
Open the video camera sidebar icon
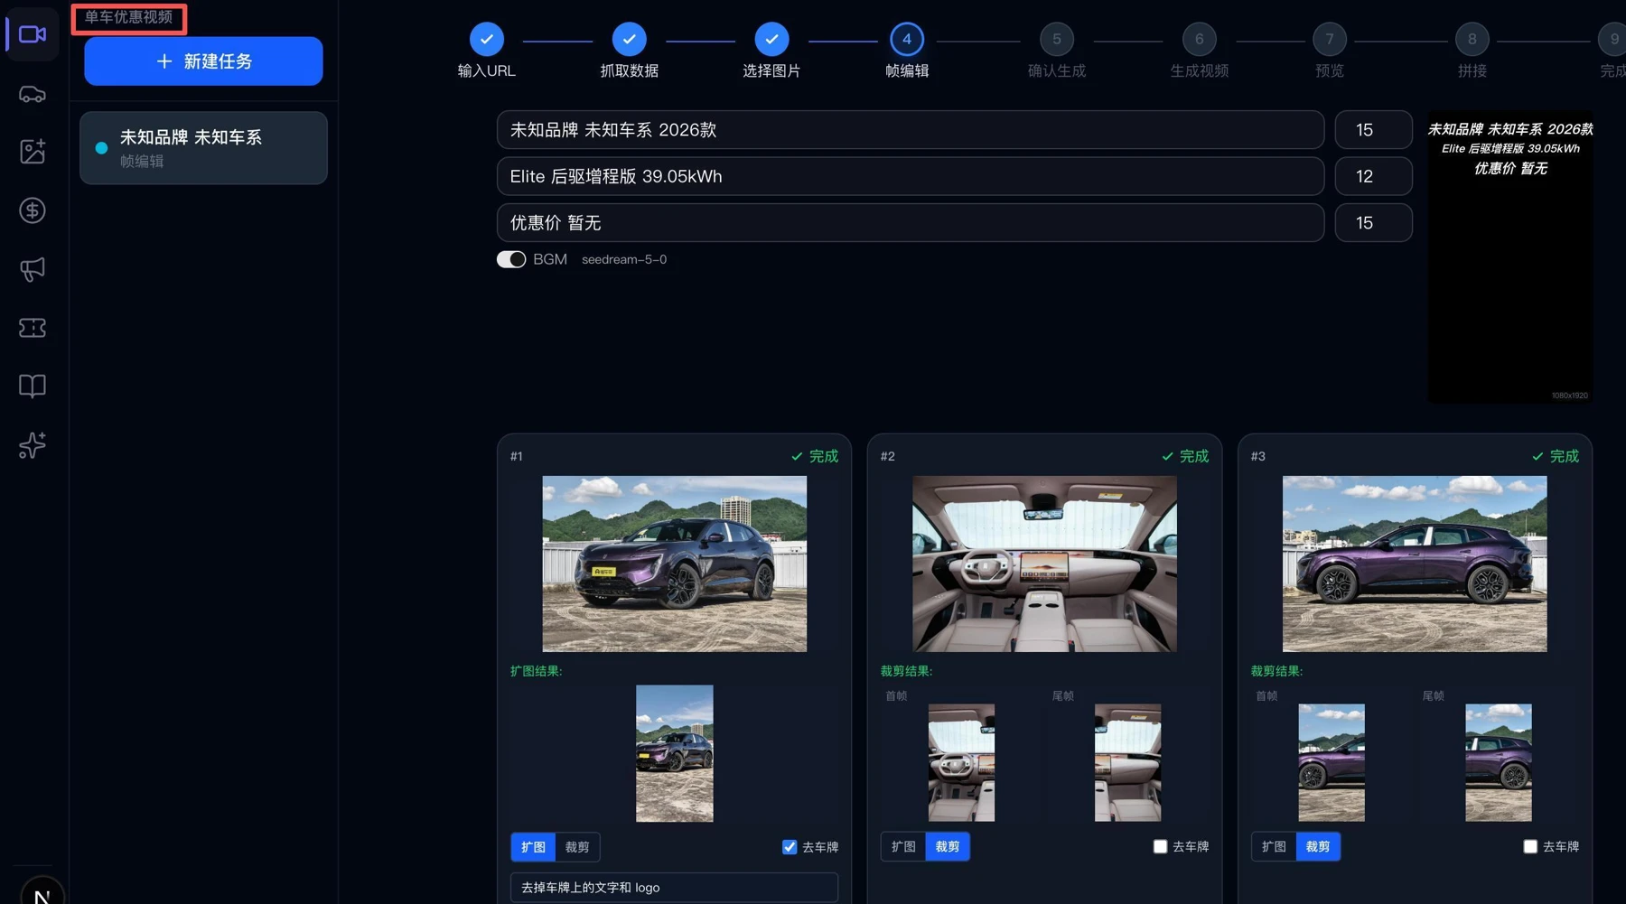pyautogui.click(x=33, y=34)
